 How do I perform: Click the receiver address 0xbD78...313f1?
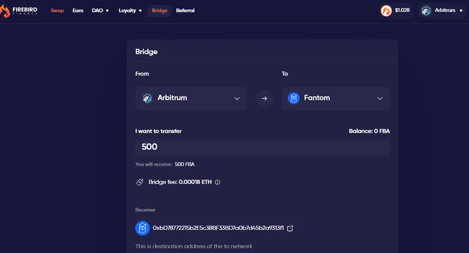[x=218, y=228]
